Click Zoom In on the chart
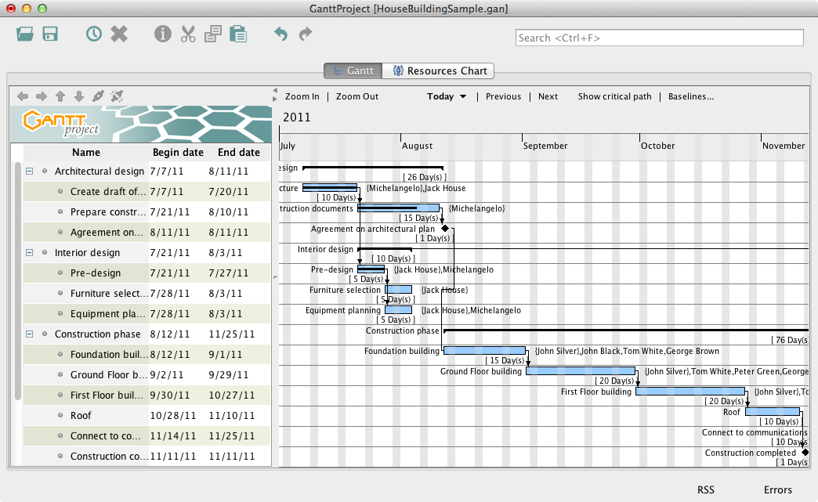Viewport: 818px width, 502px height. pyautogui.click(x=302, y=96)
